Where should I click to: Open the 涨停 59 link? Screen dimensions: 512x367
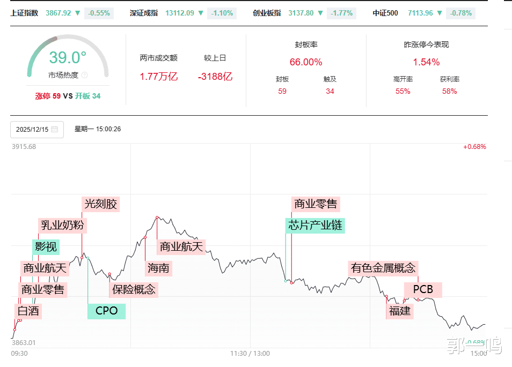[x=48, y=96]
